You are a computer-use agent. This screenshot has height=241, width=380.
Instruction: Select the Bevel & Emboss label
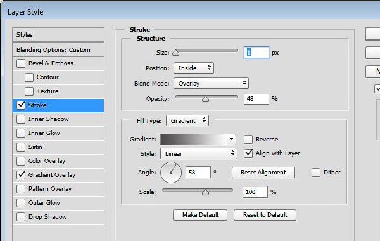(x=51, y=63)
